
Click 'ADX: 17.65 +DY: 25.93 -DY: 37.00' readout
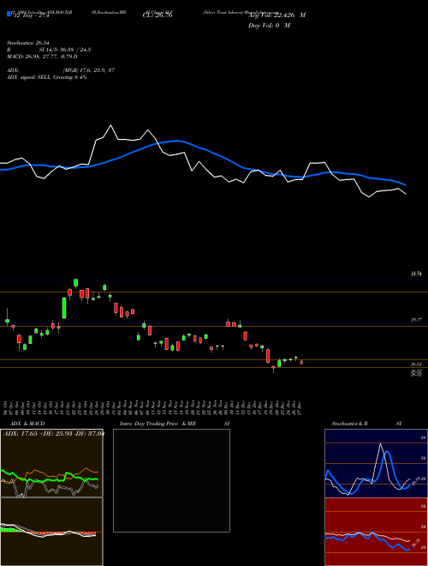pyautogui.click(x=53, y=433)
